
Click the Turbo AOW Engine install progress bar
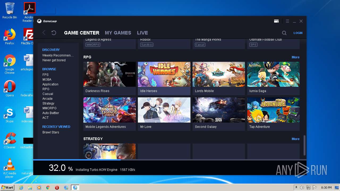point(170,160)
